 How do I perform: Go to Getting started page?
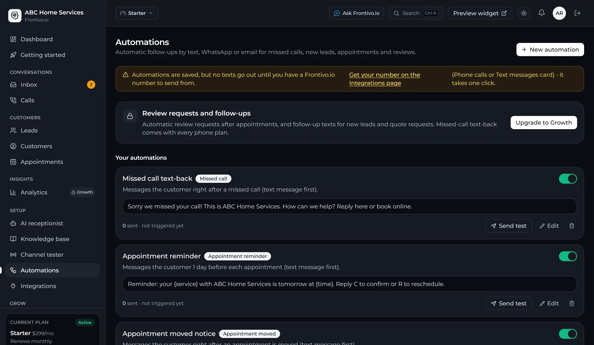(53, 55)
